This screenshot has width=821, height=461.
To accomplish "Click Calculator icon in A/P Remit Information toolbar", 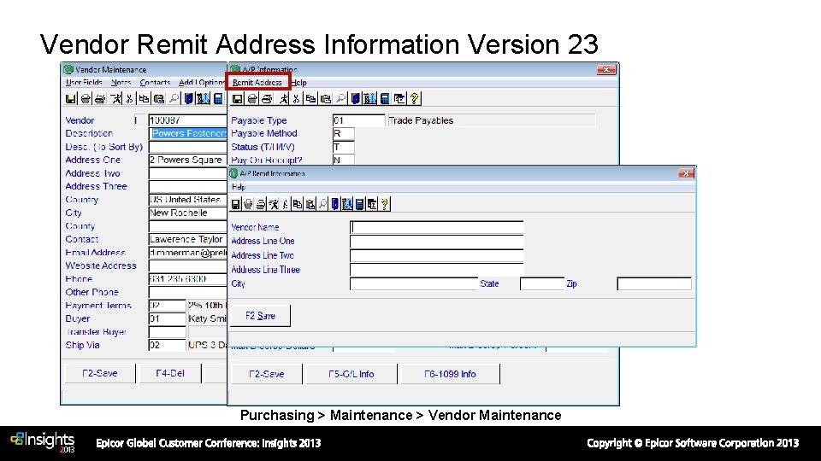I will 360,204.
